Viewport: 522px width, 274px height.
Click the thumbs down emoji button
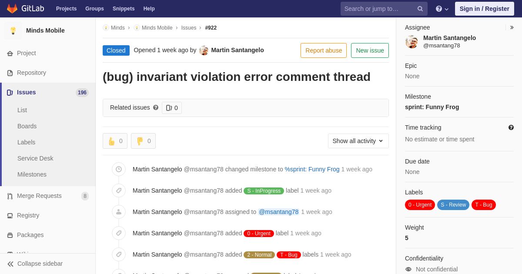pos(143,141)
